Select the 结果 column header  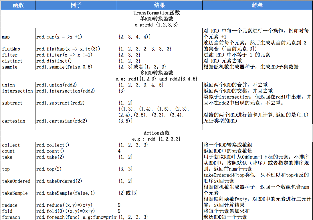tap(159, 5)
